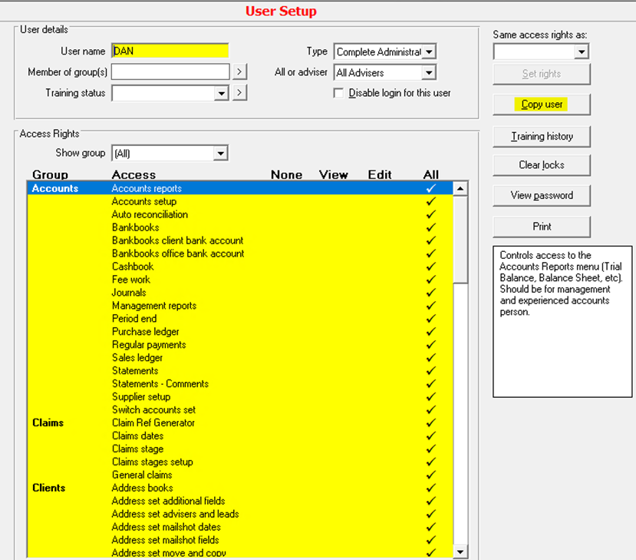Select the Accounts reports row
Image resolution: width=636 pixels, height=560 pixels.
[x=239, y=188]
